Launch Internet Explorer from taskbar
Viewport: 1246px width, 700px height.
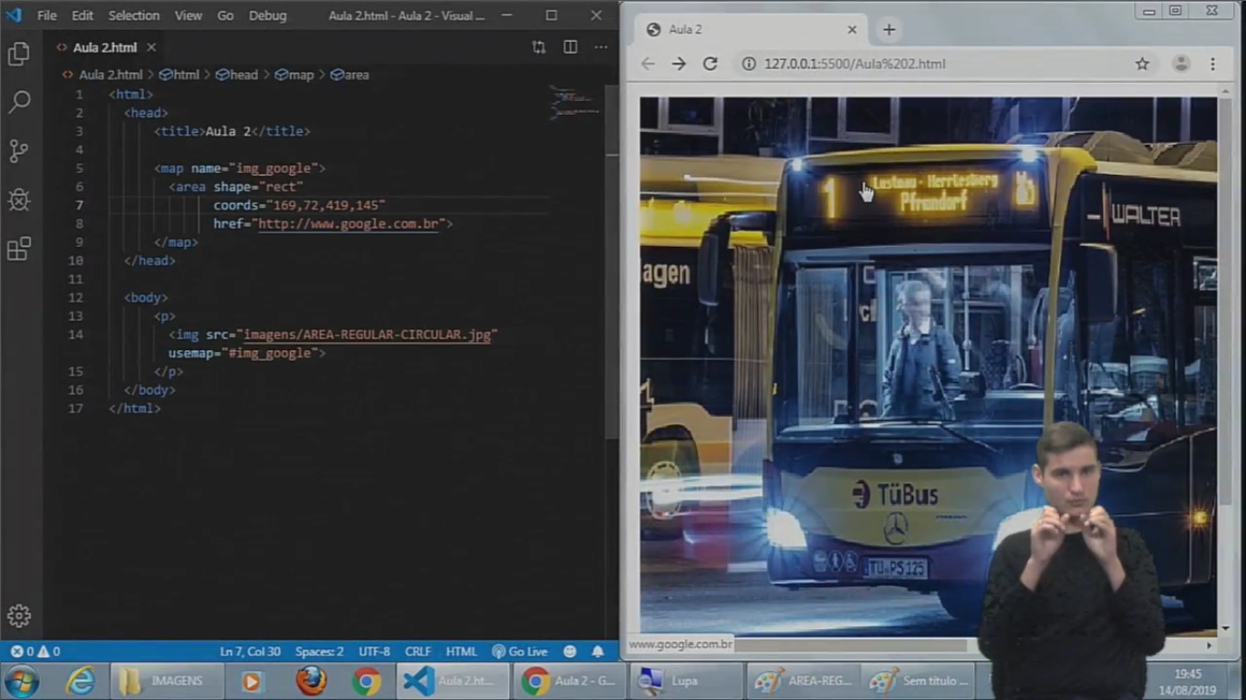[x=80, y=681]
